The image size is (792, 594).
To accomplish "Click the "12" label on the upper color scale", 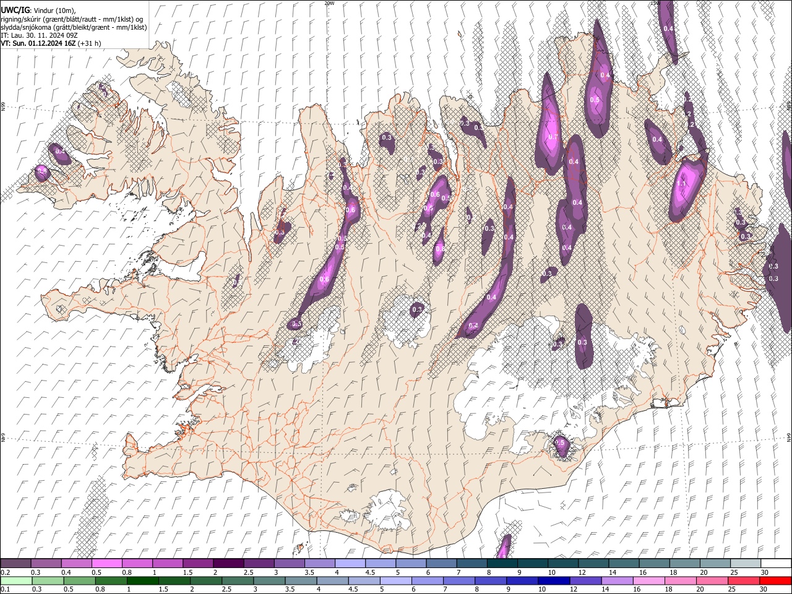I will [x=582, y=572].
